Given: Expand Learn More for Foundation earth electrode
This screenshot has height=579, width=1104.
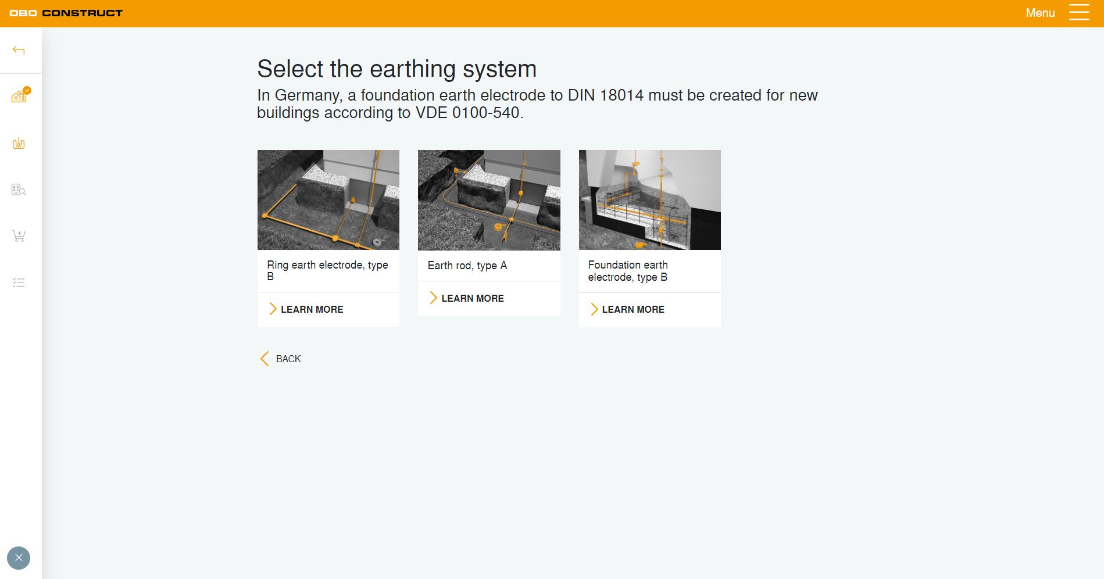Looking at the screenshot, I should (x=627, y=309).
